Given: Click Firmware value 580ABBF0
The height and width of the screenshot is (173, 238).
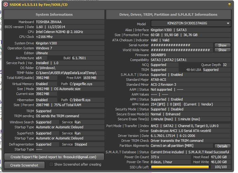Looking at the screenshot, I should click(x=158, y=55).
